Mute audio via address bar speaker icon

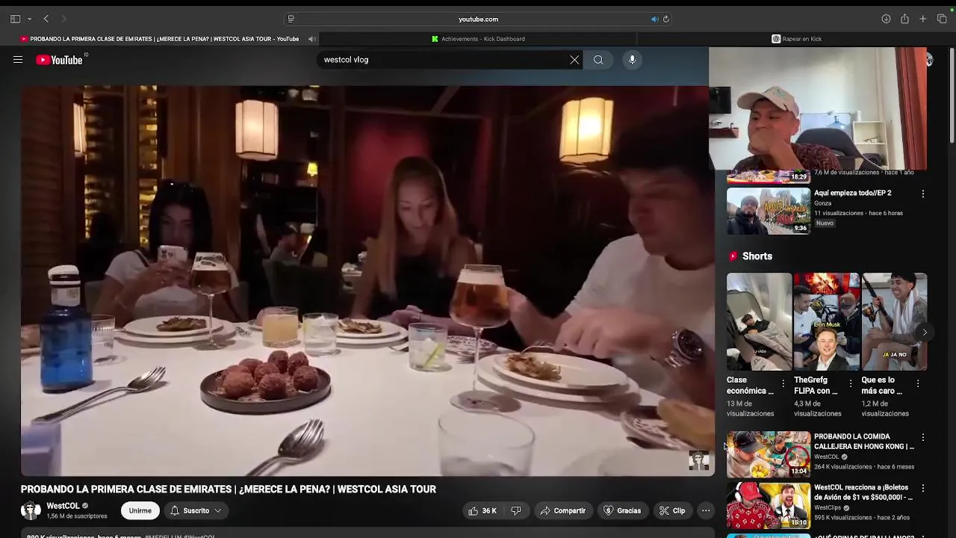654,19
